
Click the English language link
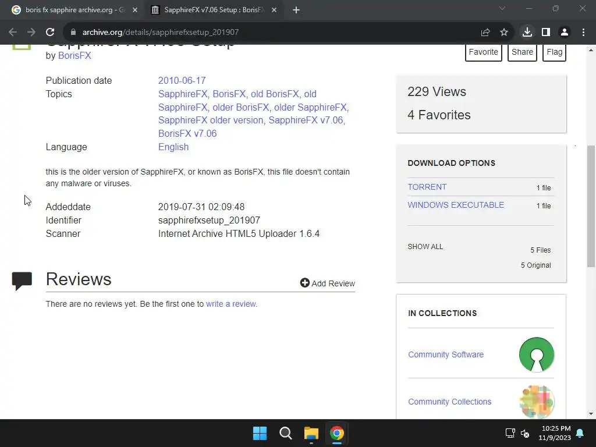pyautogui.click(x=173, y=147)
